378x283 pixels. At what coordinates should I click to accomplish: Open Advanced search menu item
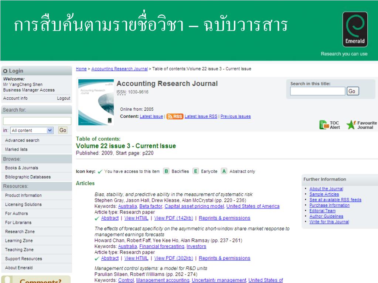click(x=22, y=140)
